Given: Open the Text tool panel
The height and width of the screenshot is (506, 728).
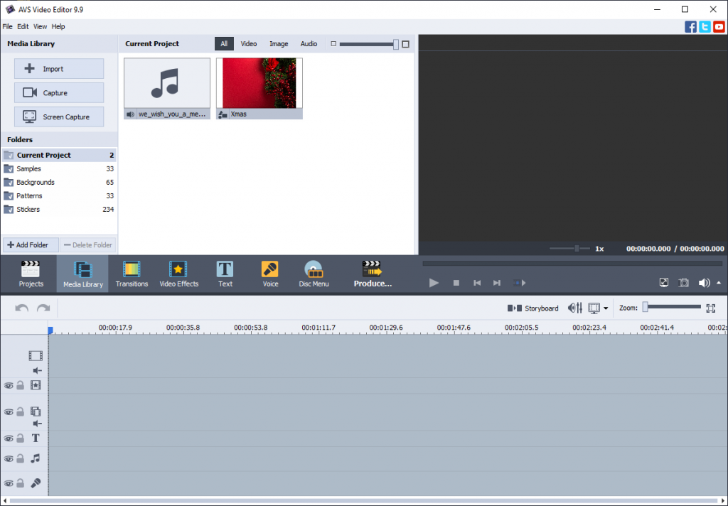Looking at the screenshot, I should tap(225, 274).
